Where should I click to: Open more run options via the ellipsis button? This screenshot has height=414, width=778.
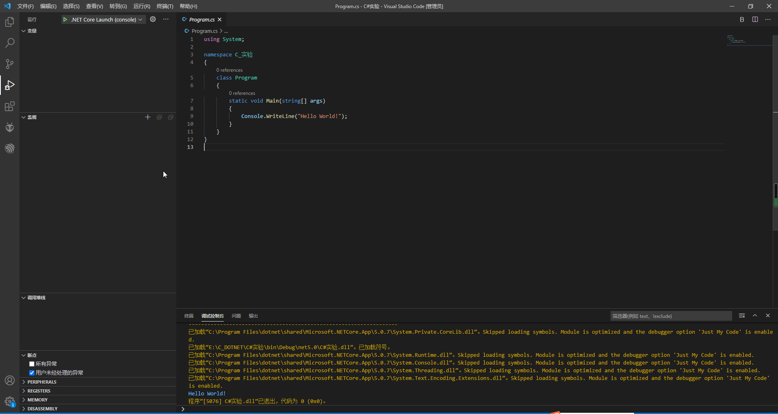tap(166, 19)
